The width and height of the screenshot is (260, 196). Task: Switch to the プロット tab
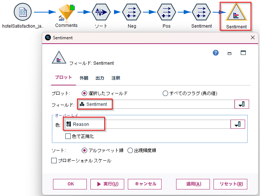(63, 77)
